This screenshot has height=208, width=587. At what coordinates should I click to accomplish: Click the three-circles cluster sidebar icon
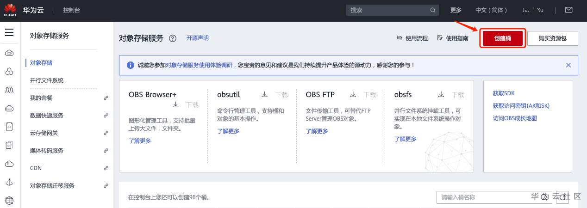click(x=9, y=71)
